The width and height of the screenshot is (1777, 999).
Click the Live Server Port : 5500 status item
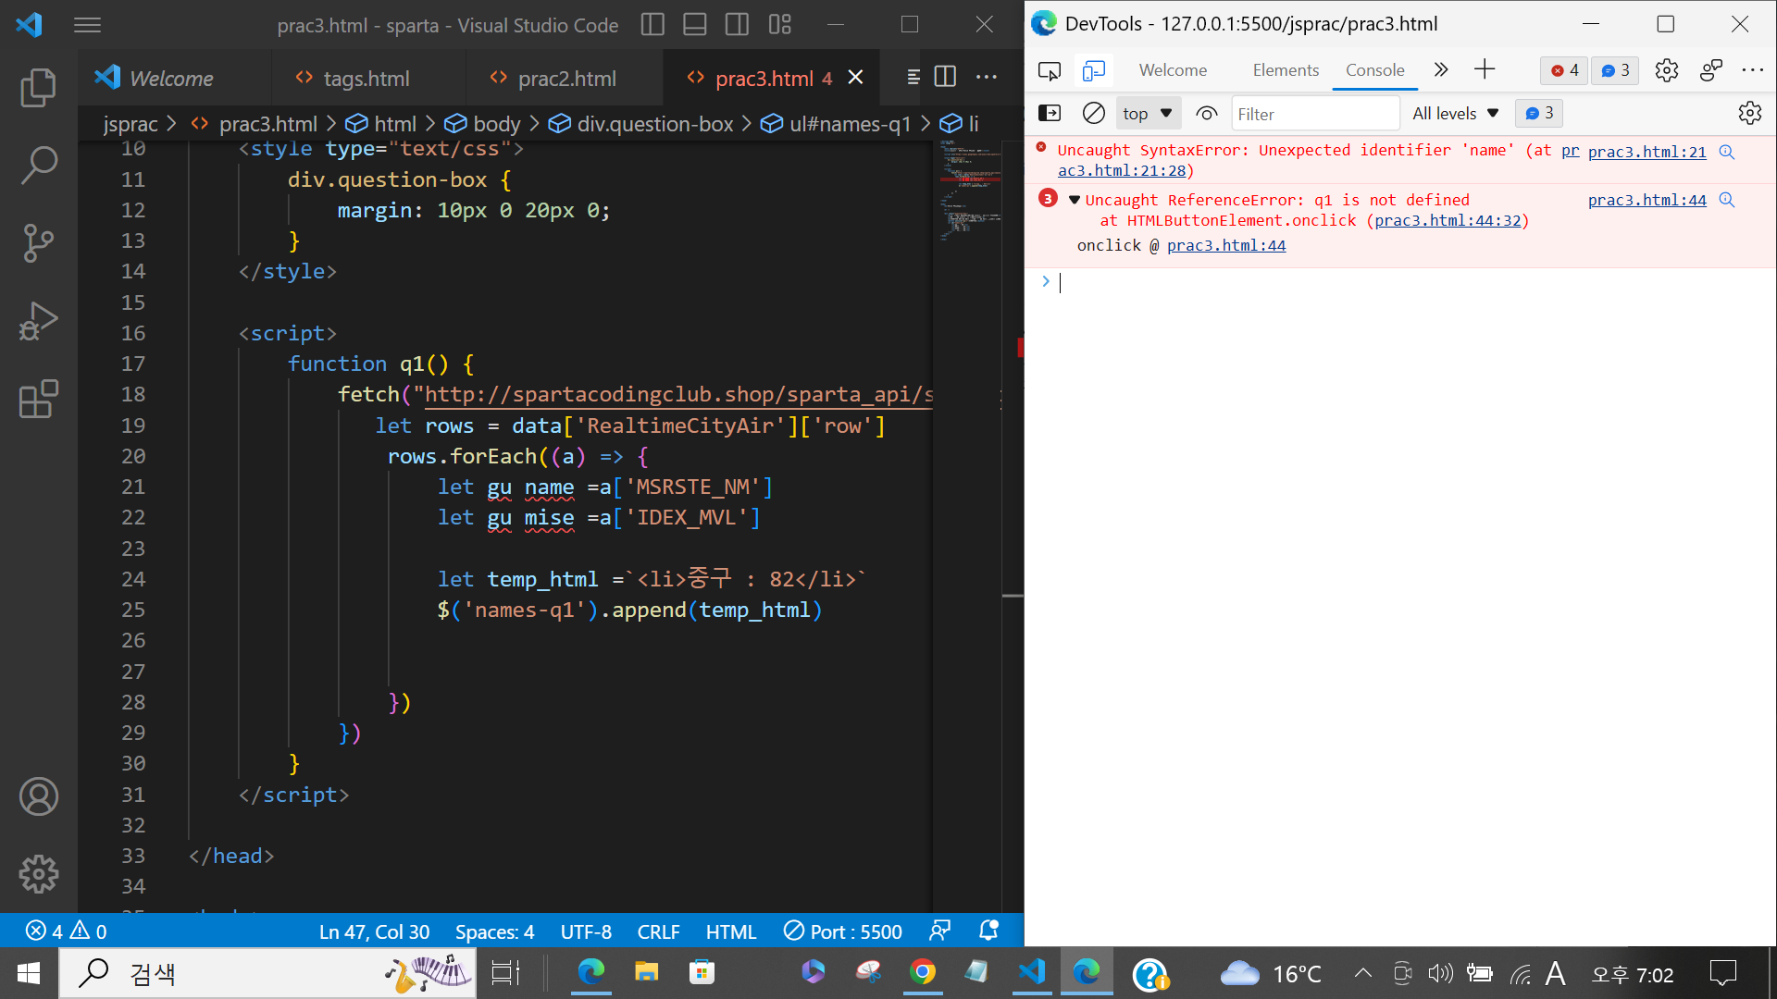click(842, 931)
